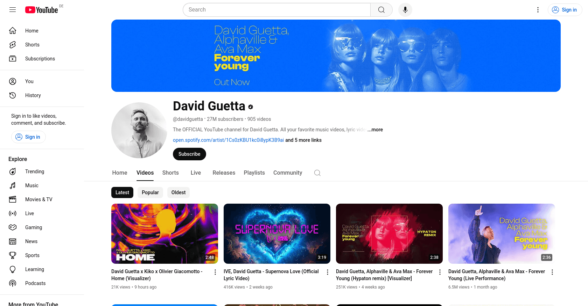Select the Latest sort chip
The height and width of the screenshot is (306, 588).
pyautogui.click(x=122, y=192)
